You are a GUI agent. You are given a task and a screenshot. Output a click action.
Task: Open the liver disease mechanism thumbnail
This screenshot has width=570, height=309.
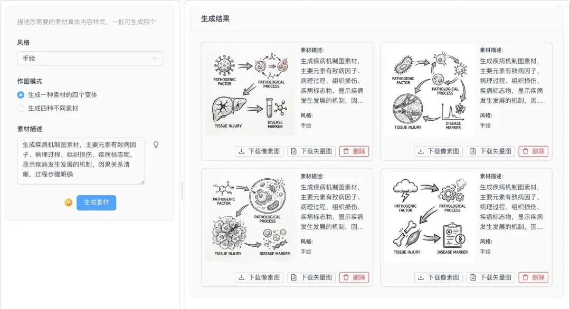click(250, 91)
